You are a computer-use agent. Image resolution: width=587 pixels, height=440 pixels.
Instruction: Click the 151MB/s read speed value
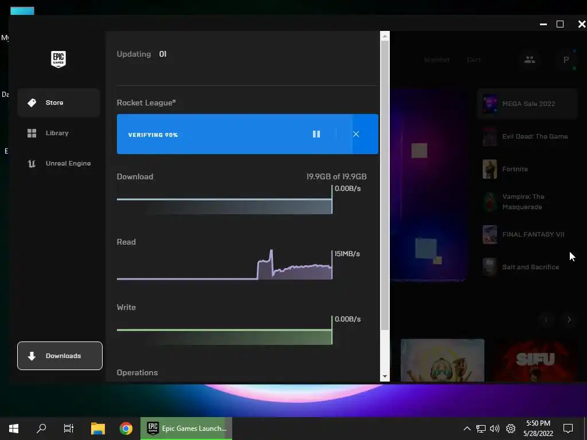pyautogui.click(x=347, y=254)
